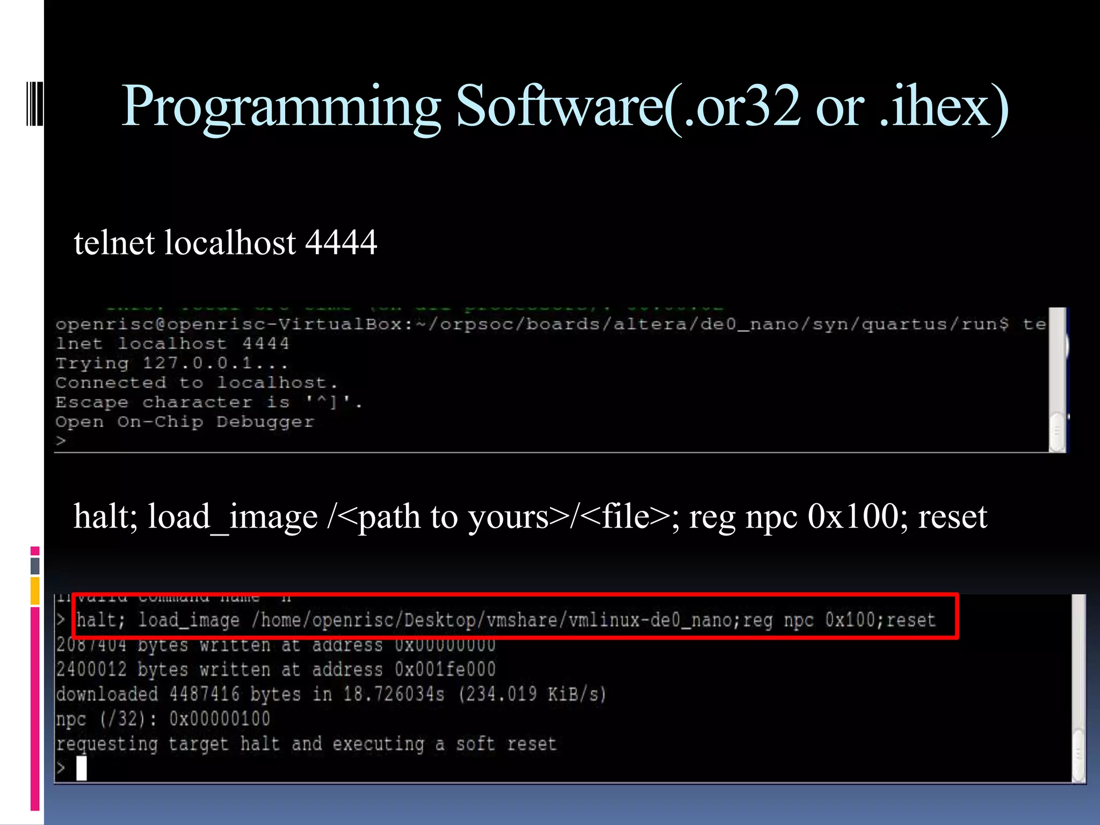Click the 'npc (/32): 0x00000100' terminal line
The image size is (1100, 825).
(163, 719)
